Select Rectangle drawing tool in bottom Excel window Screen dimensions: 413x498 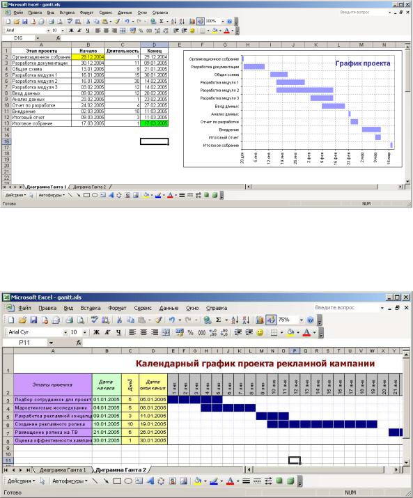tap(117, 481)
